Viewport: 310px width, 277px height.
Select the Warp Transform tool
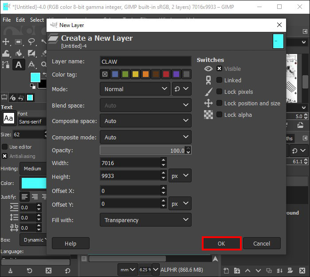click(6, 53)
